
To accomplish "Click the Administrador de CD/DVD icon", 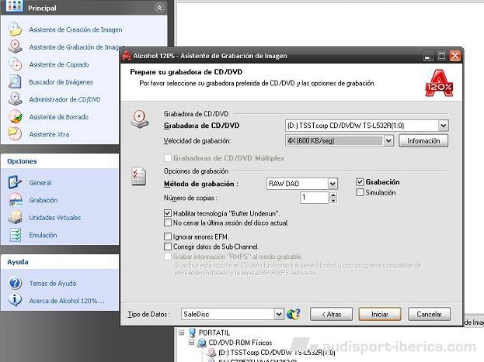I will [15, 99].
